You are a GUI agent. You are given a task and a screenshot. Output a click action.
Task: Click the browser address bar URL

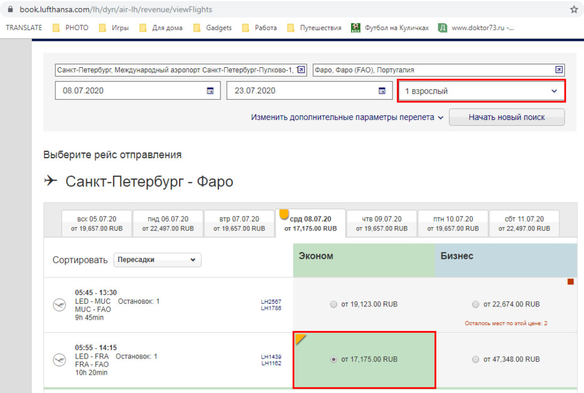coord(116,9)
